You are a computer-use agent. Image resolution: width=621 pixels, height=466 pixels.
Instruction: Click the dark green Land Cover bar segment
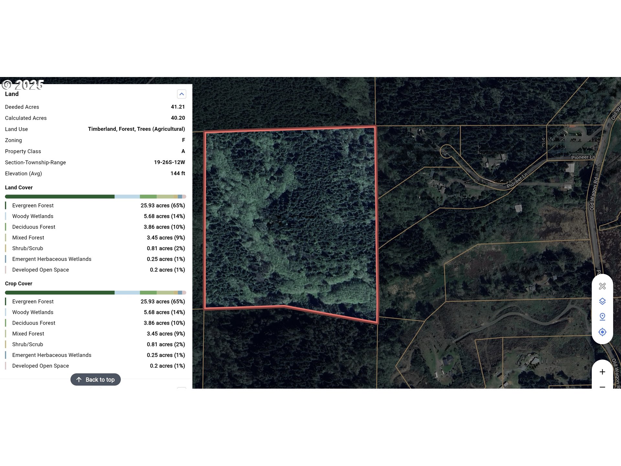coord(60,197)
